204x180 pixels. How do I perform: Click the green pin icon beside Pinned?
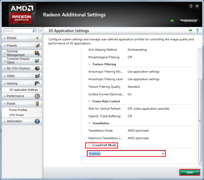coord(37,38)
